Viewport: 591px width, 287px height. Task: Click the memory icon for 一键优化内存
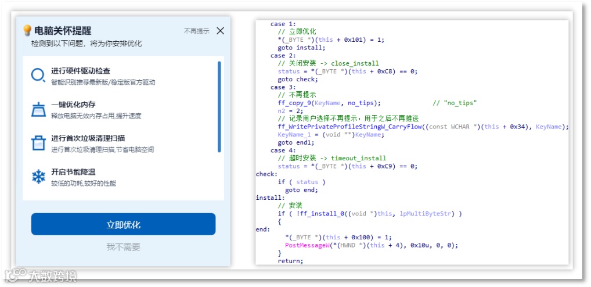(38, 109)
